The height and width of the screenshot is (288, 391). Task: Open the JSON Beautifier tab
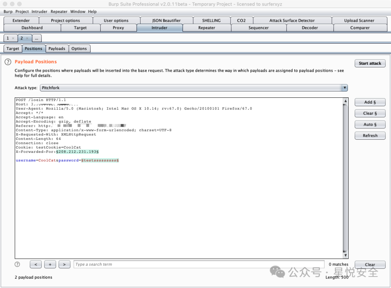(167, 20)
